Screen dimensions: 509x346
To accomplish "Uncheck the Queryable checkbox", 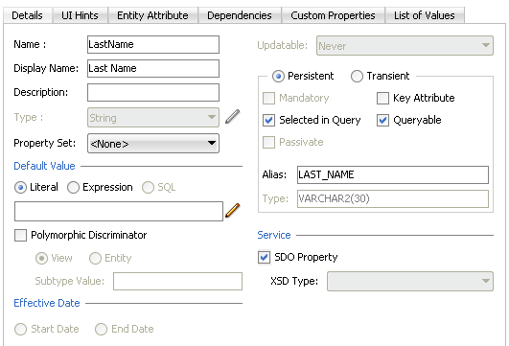I will click(382, 120).
